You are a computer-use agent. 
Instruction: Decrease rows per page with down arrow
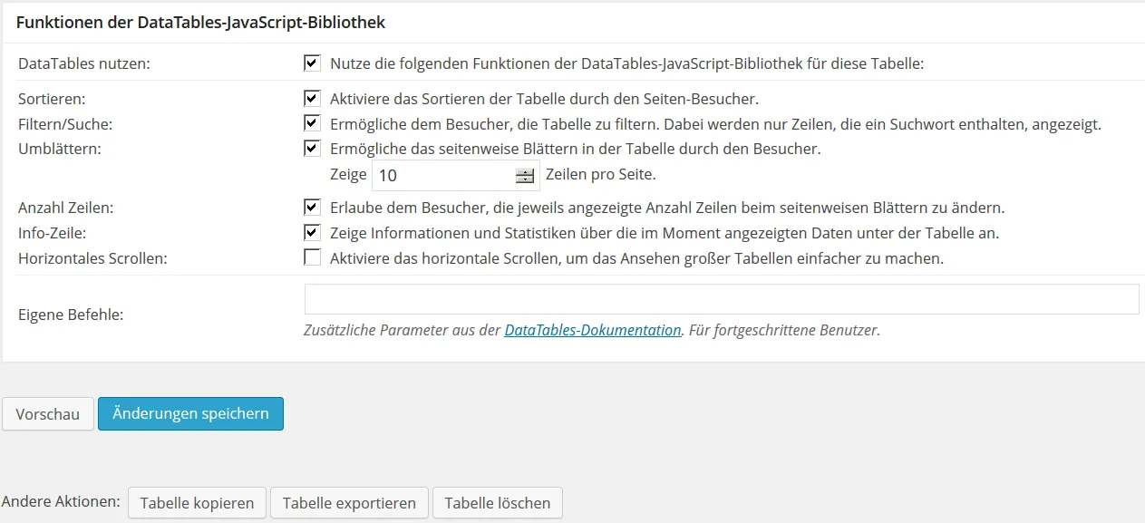(x=524, y=179)
